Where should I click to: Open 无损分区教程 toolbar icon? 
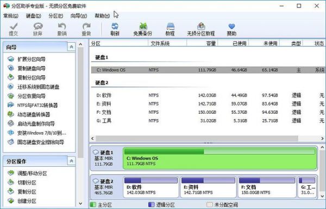(x=201, y=29)
